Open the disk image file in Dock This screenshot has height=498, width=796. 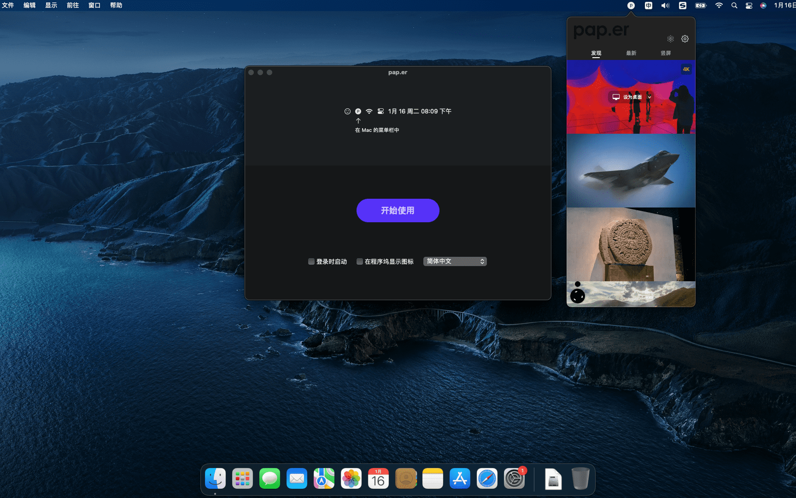click(553, 479)
